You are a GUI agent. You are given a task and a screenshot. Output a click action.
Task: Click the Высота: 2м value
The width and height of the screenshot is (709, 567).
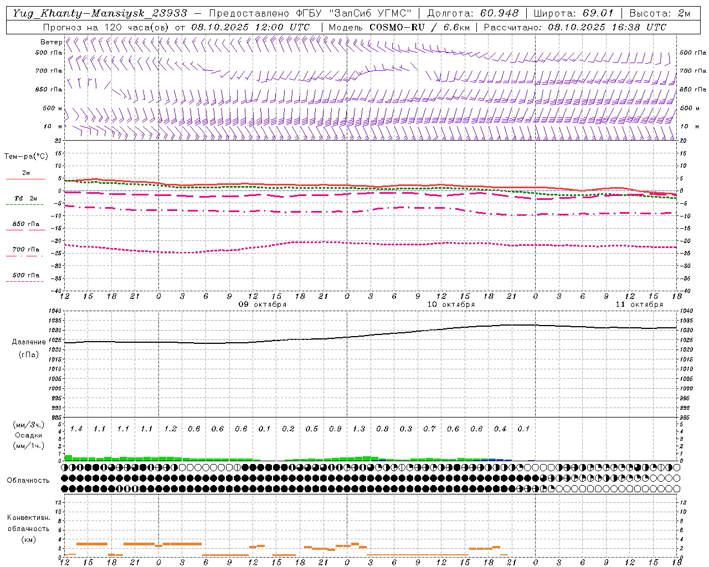[x=660, y=13]
